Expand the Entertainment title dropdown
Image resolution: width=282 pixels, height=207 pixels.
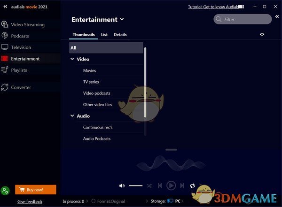click(122, 19)
